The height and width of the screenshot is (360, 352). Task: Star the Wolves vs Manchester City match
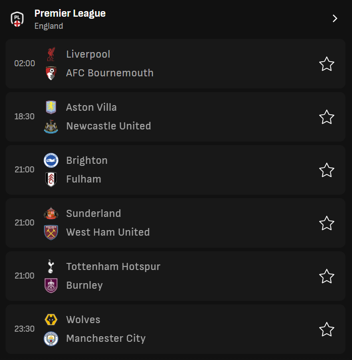point(327,329)
